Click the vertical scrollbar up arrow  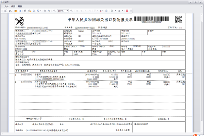pyautogui.click(x=202, y=15)
